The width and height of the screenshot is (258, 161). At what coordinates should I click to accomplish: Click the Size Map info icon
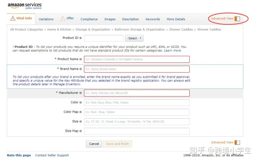pyautogui.click(x=81, y=131)
